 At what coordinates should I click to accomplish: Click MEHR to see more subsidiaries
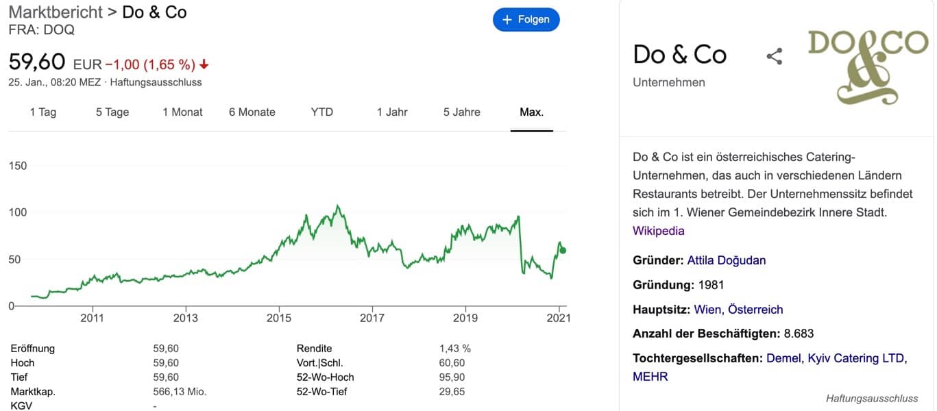click(x=650, y=377)
